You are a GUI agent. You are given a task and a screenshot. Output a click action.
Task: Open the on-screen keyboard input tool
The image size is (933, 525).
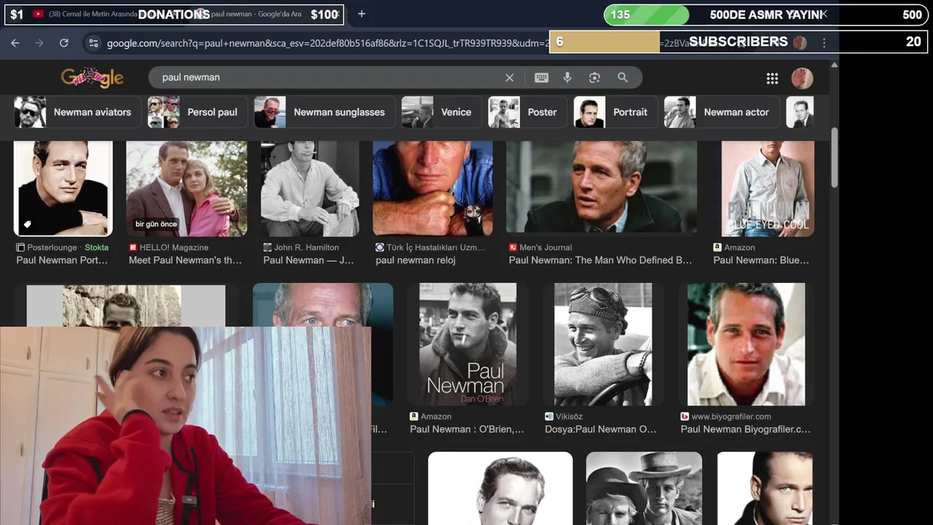[541, 77]
